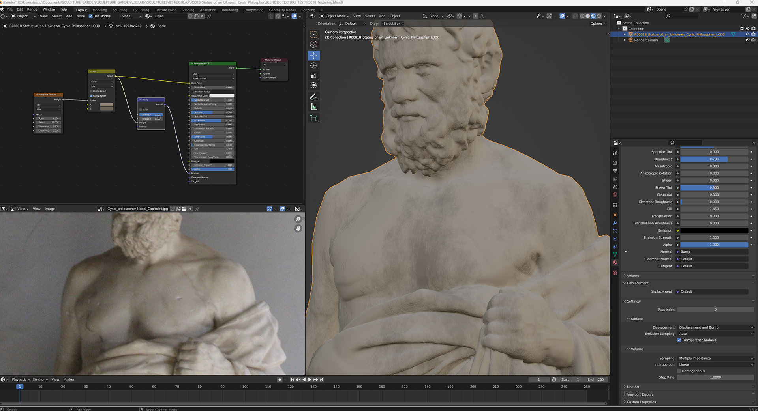The height and width of the screenshot is (411, 758).
Task: Open the Modifiers wrench tab
Action: click(615, 223)
